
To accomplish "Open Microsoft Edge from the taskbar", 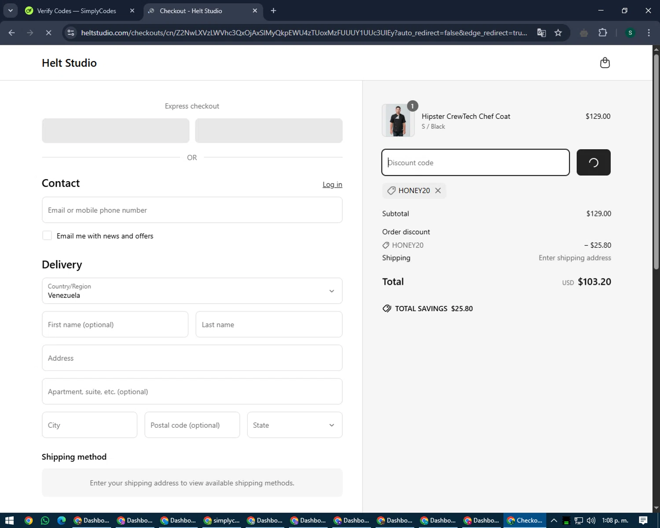I will pyautogui.click(x=62, y=521).
